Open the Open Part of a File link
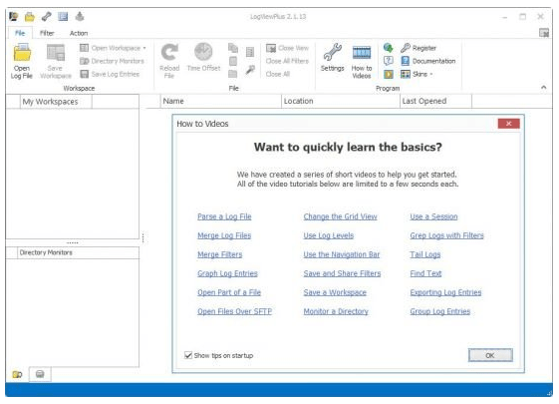The width and height of the screenshot is (559, 404). [x=229, y=292]
